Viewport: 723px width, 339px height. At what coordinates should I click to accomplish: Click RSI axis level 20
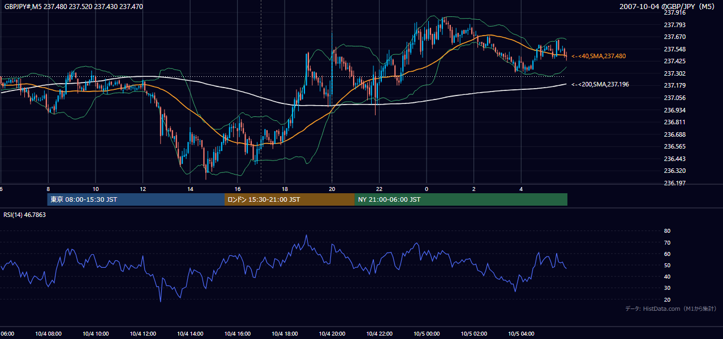(667, 299)
